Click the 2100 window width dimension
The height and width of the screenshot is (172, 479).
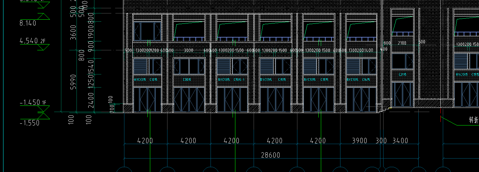(402, 43)
